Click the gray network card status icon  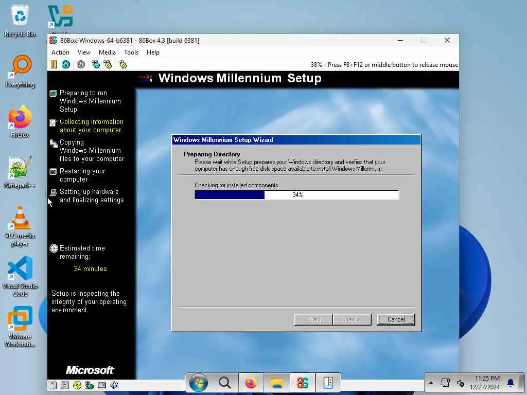pyautogui.click(x=102, y=385)
